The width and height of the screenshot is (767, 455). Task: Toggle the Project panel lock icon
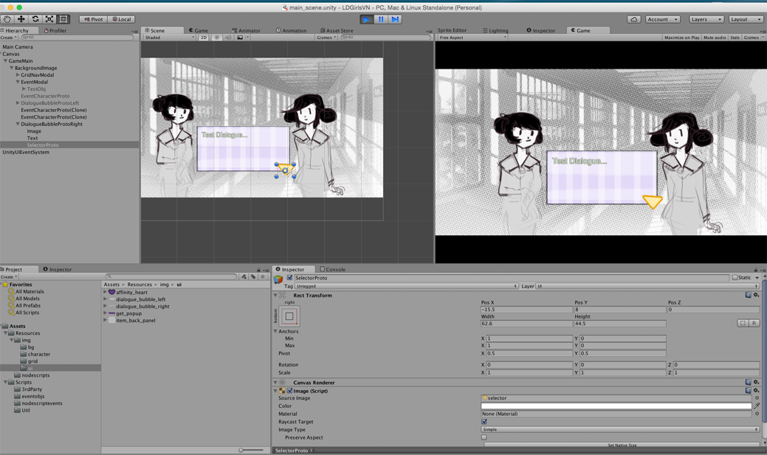tap(258, 269)
